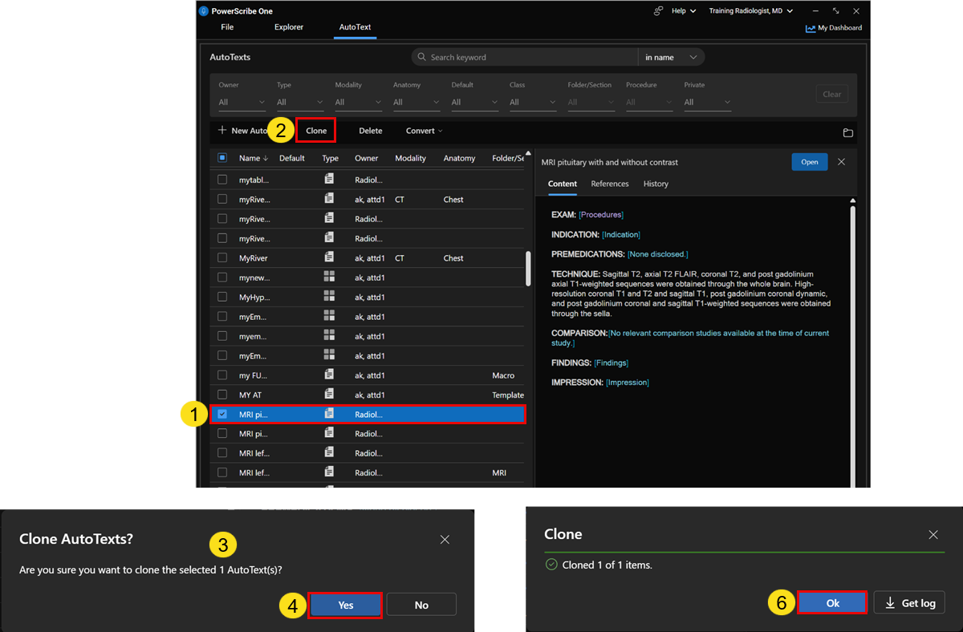Image resolution: width=963 pixels, height=632 pixels.
Task: Click the [Procedures] field in content
Action: pos(600,215)
